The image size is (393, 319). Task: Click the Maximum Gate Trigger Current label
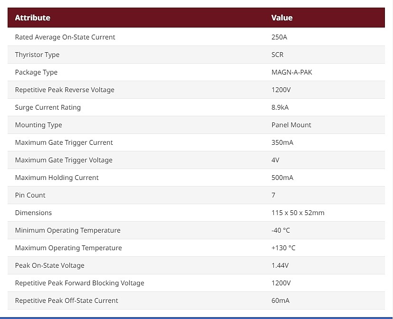click(x=64, y=142)
